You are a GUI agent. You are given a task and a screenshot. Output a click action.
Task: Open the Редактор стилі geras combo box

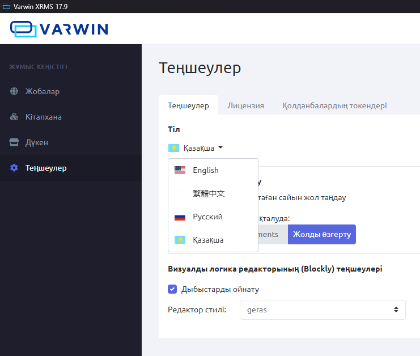323,310
